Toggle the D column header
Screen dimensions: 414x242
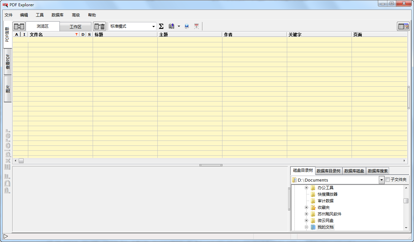point(83,34)
